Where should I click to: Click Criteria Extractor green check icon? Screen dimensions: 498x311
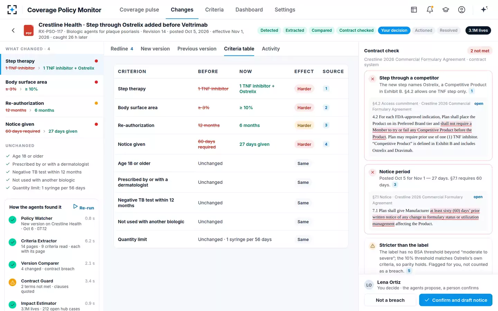12,242
